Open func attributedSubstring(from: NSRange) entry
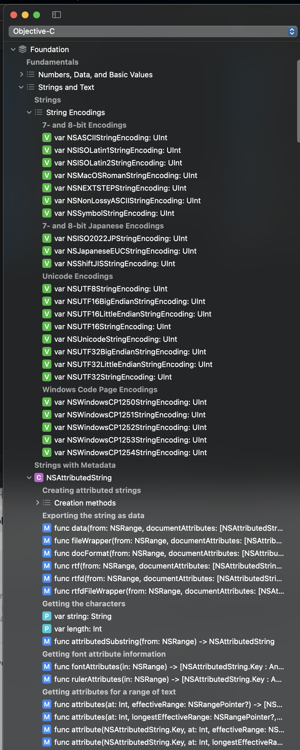The image size is (300, 750). (164, 642)
